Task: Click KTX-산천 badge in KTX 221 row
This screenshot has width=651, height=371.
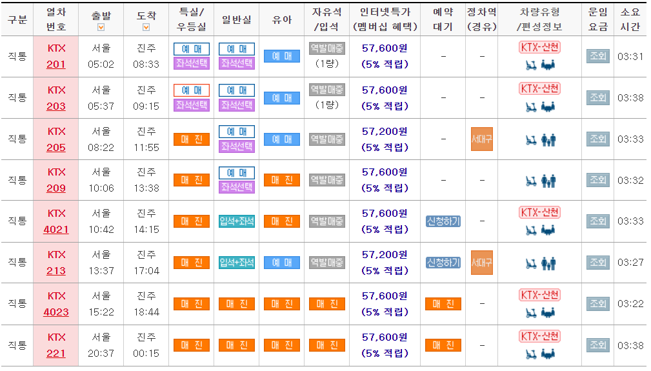Action: [x=540, y=336]
